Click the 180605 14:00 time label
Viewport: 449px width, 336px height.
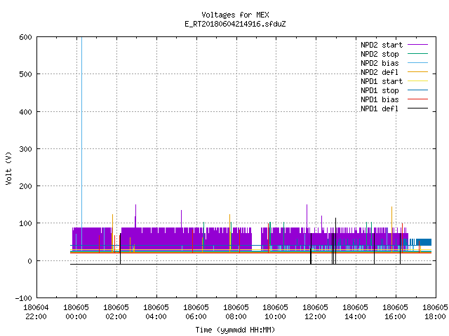tap(356, 312)
